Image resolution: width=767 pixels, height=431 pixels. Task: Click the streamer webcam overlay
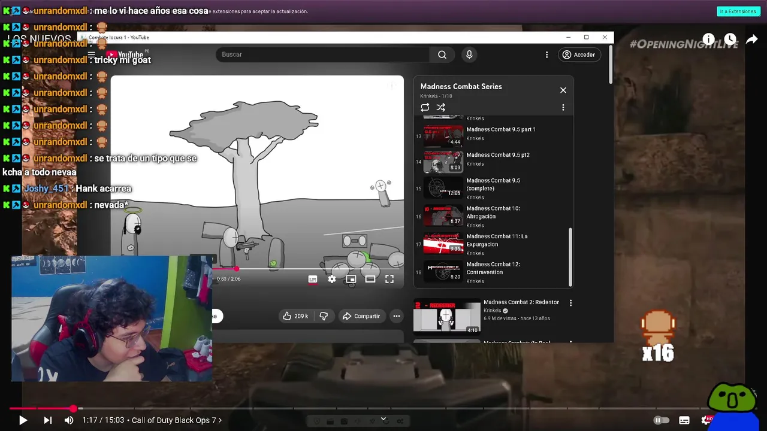coord(112,318)
